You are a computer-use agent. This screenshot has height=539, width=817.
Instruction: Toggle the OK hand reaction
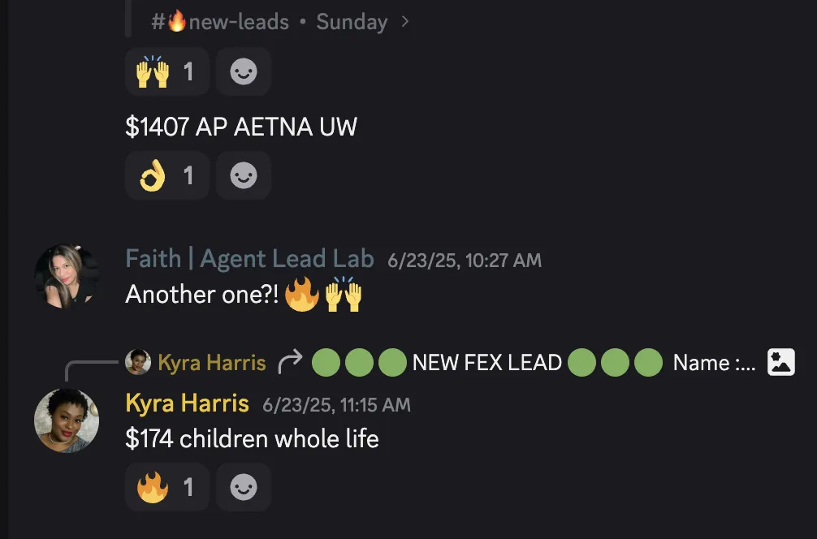coord(166,175)
